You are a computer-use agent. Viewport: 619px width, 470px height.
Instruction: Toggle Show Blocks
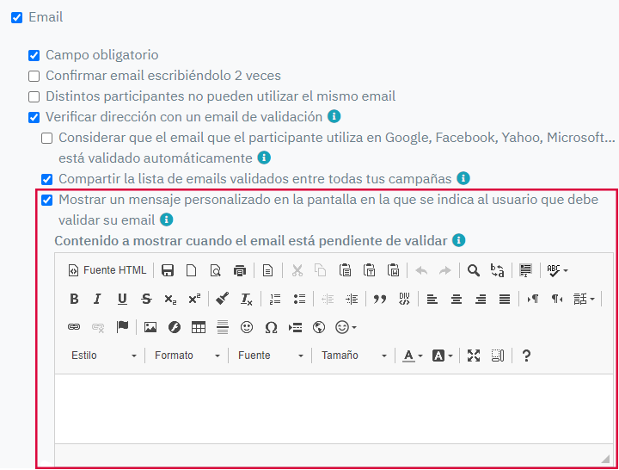click(498, 356)
